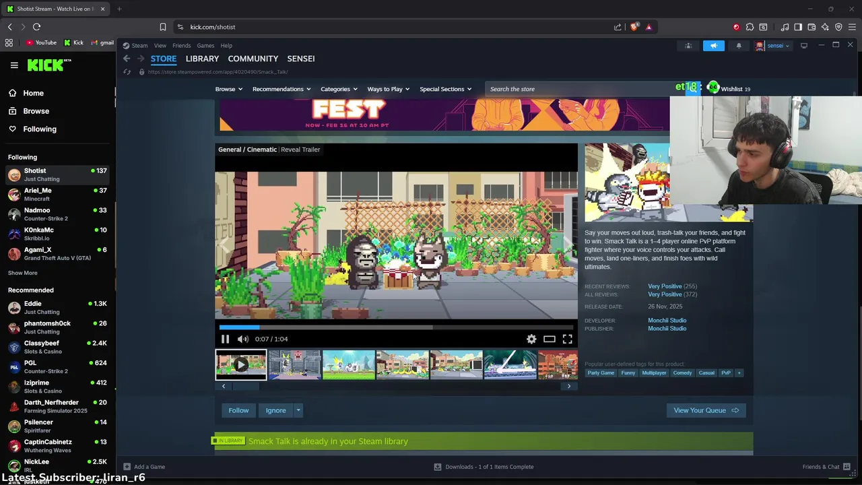Image resolution: width=862 pixels, height=485 pixels.
Task: Switch to Steam Big Picture mode icon
Action: (804, 46)
